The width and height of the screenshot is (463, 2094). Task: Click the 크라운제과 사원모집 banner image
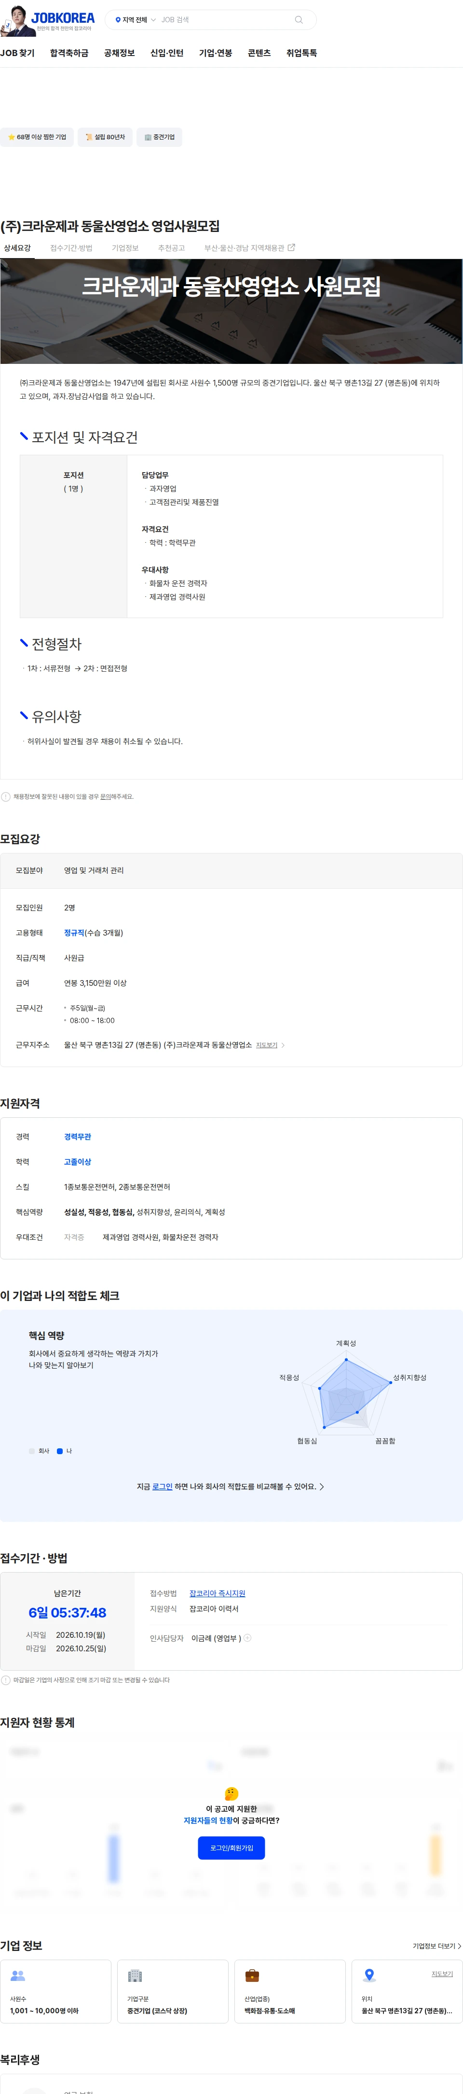pos(231,311)
